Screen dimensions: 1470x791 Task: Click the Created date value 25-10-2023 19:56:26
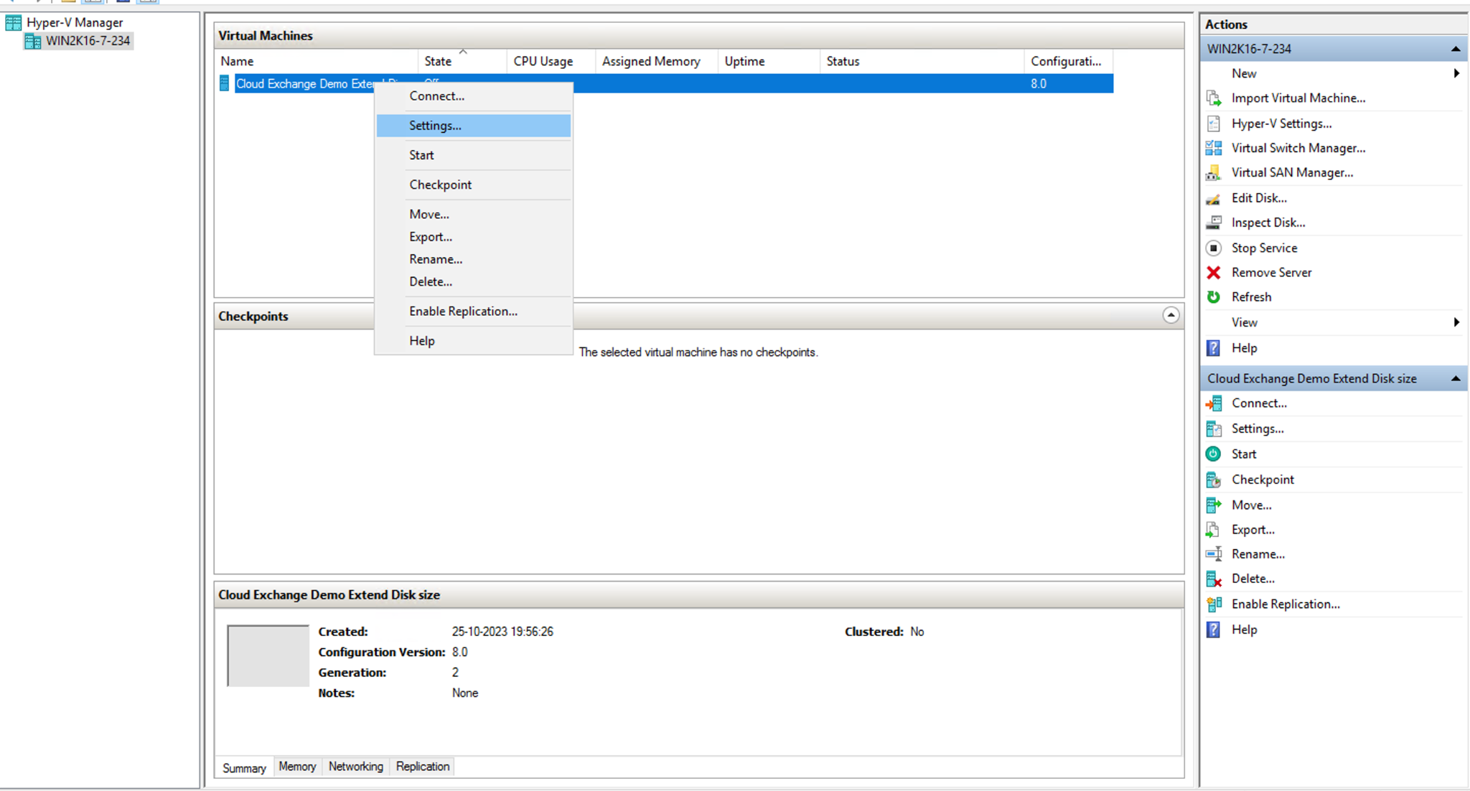pyautogui.click(x=502, y=632)
